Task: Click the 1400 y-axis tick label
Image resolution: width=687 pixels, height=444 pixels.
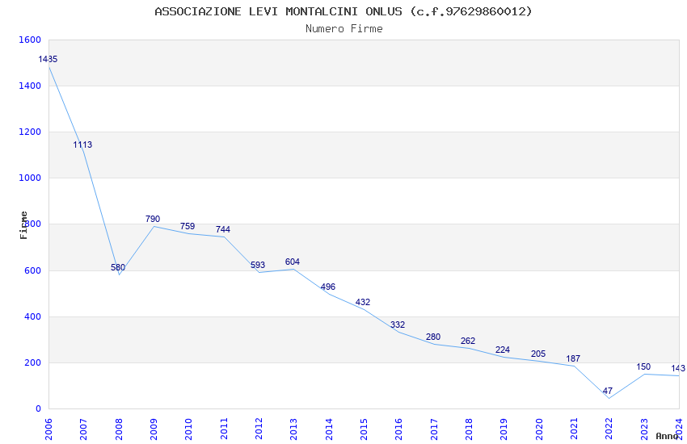Action: click(x=30, y=86)
